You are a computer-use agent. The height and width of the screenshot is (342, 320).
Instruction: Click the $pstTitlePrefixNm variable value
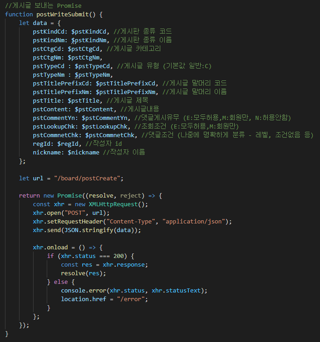(126, 92)
